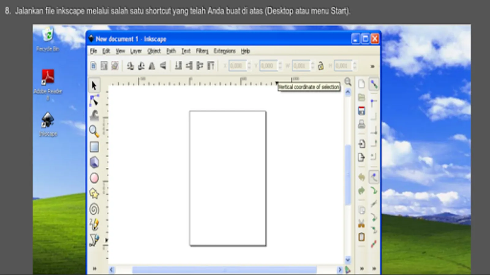Click the Import file icon

tap(361, 144)
